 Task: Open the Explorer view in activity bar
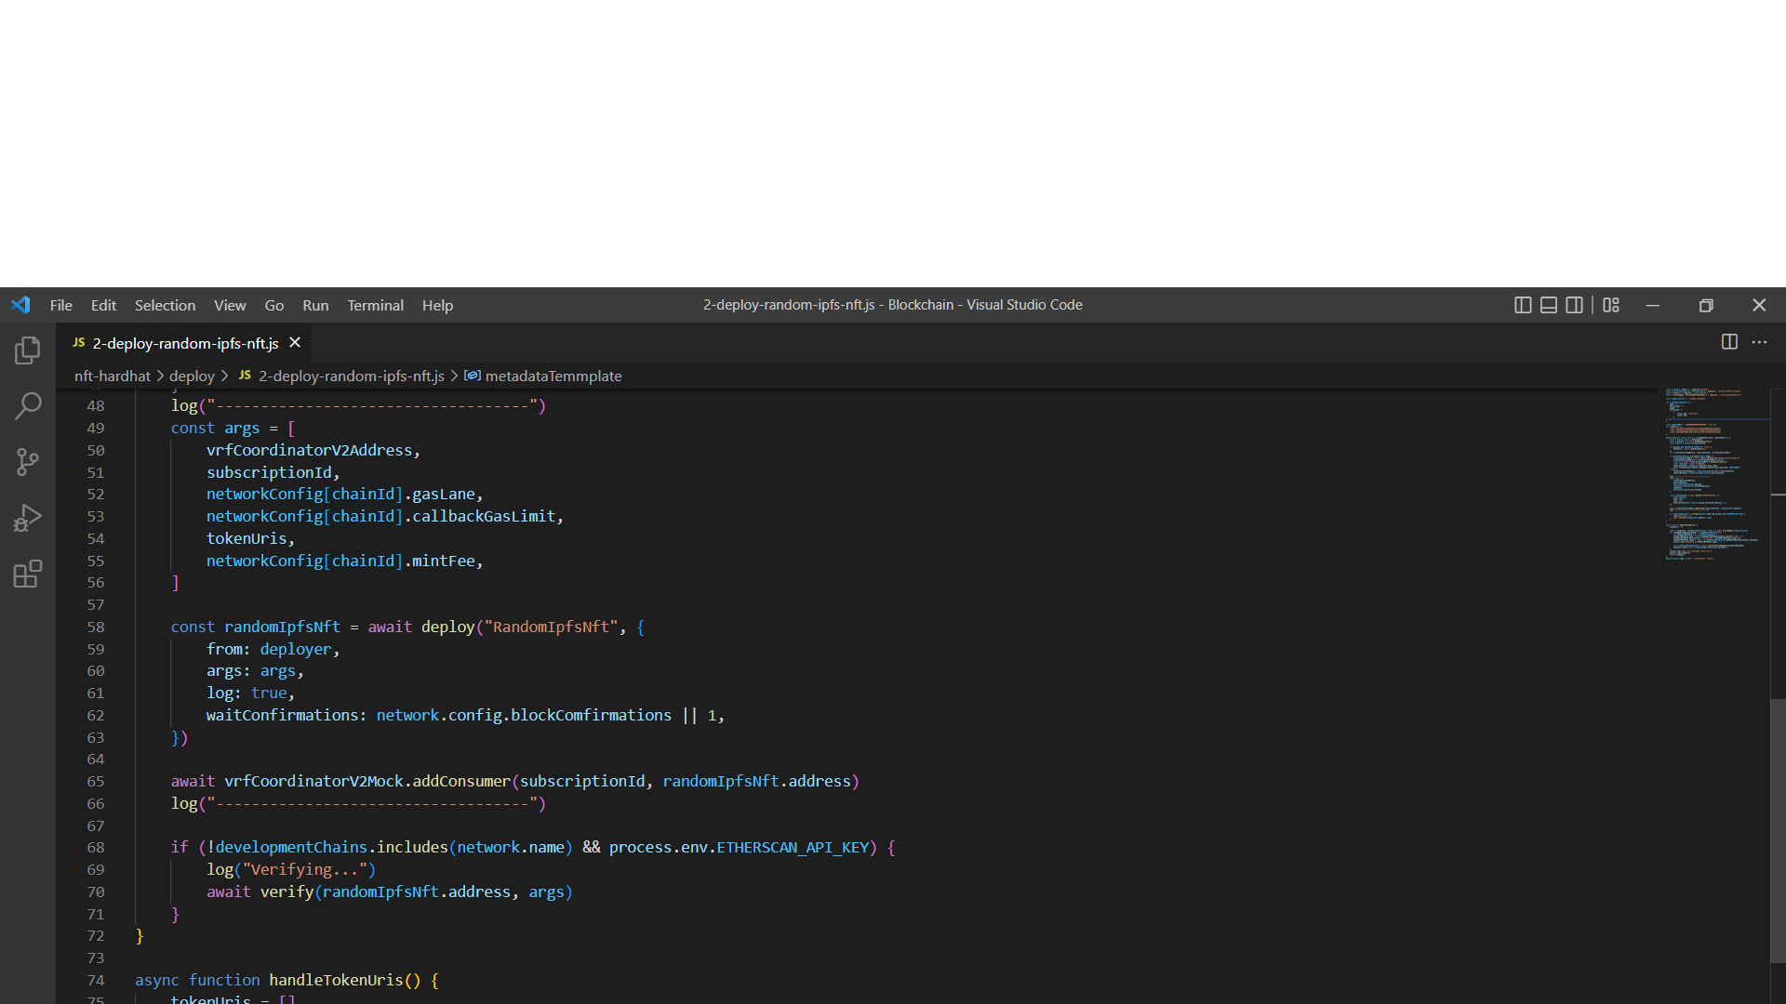[28, 350]
